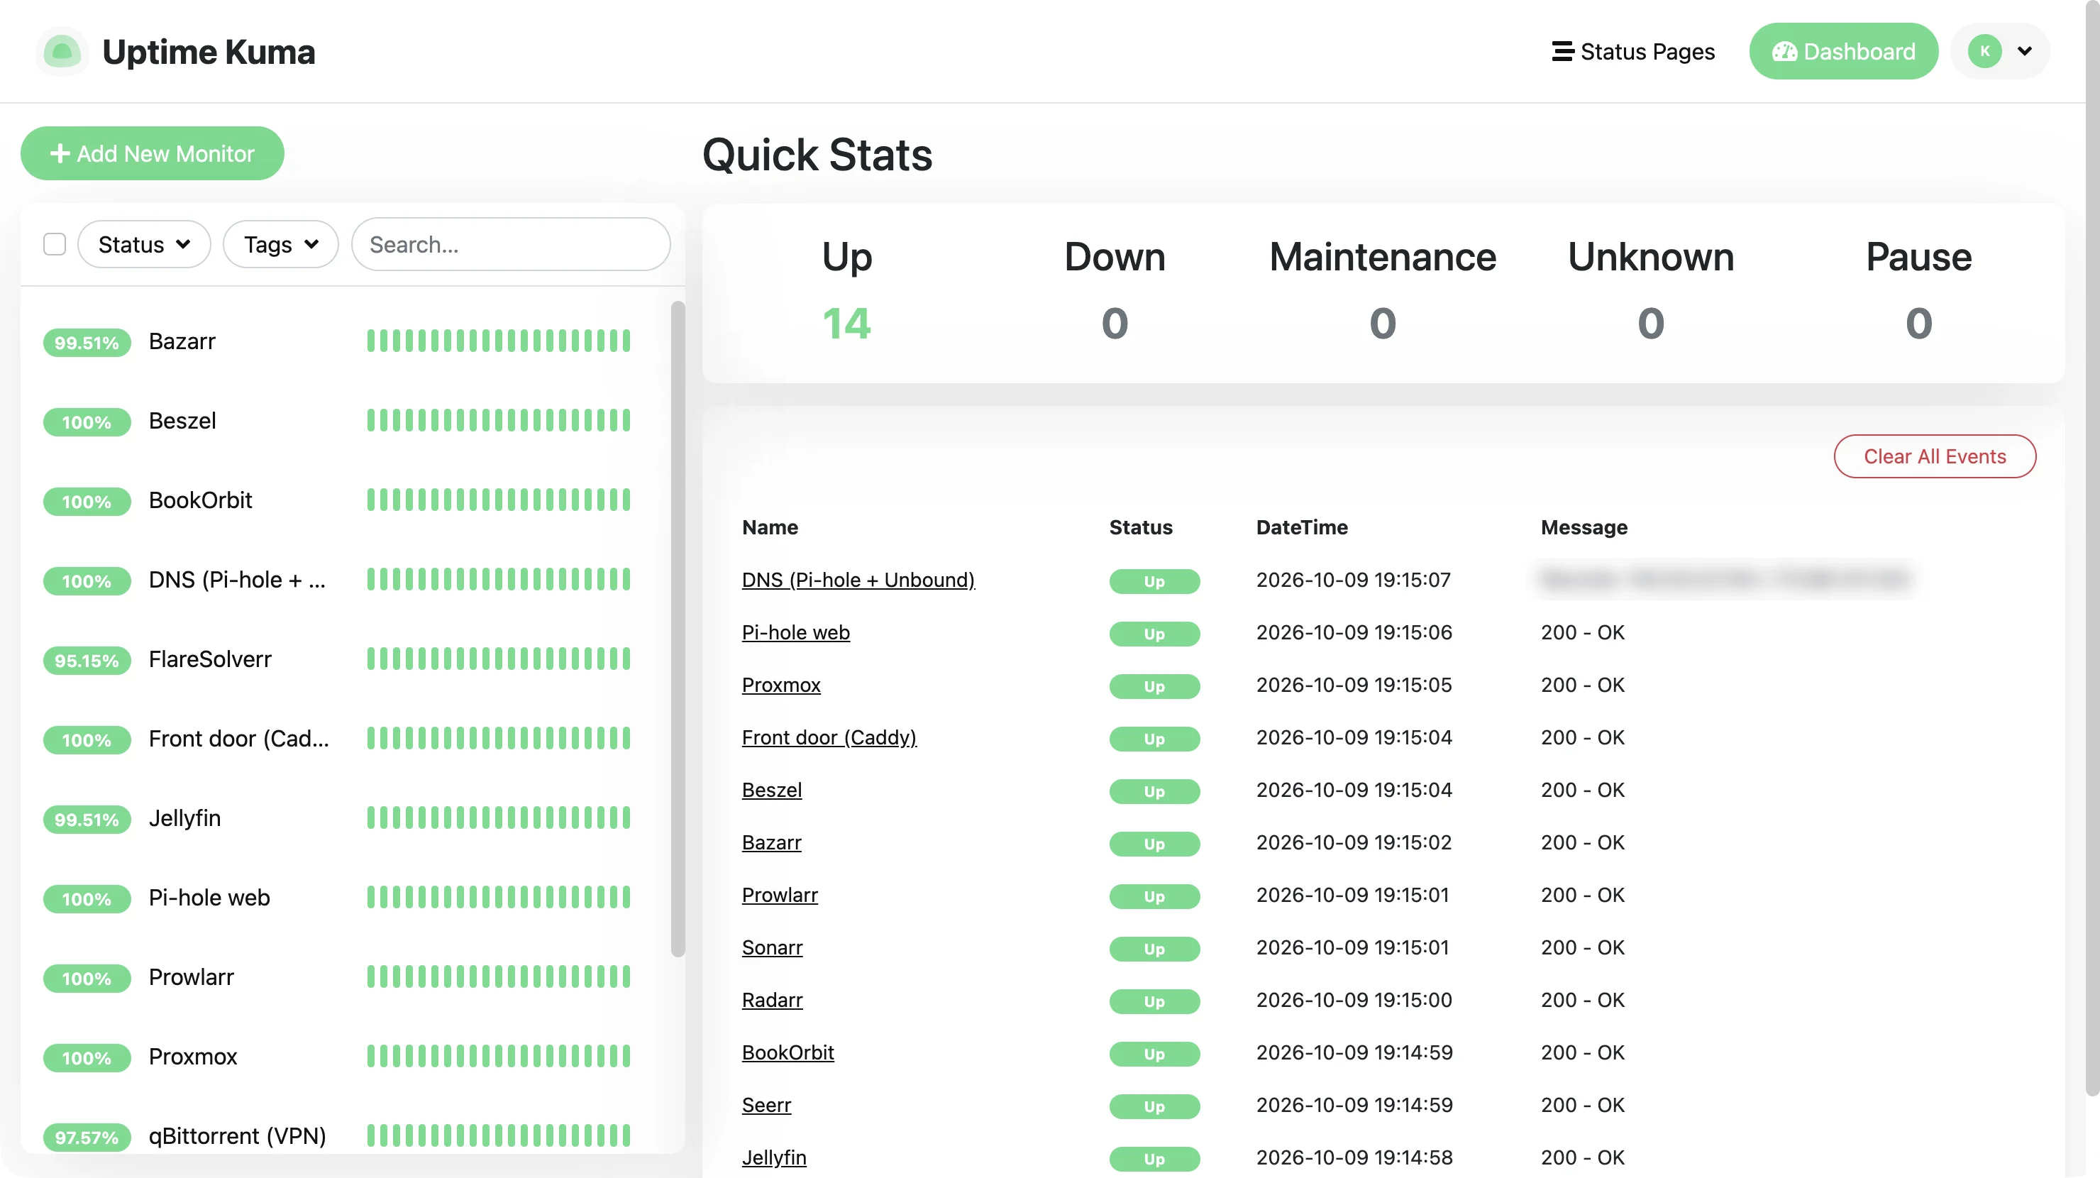Open the Prowlarr link in events table
The height and width of the screenshot is (1178, 2100).
(780, 895)
